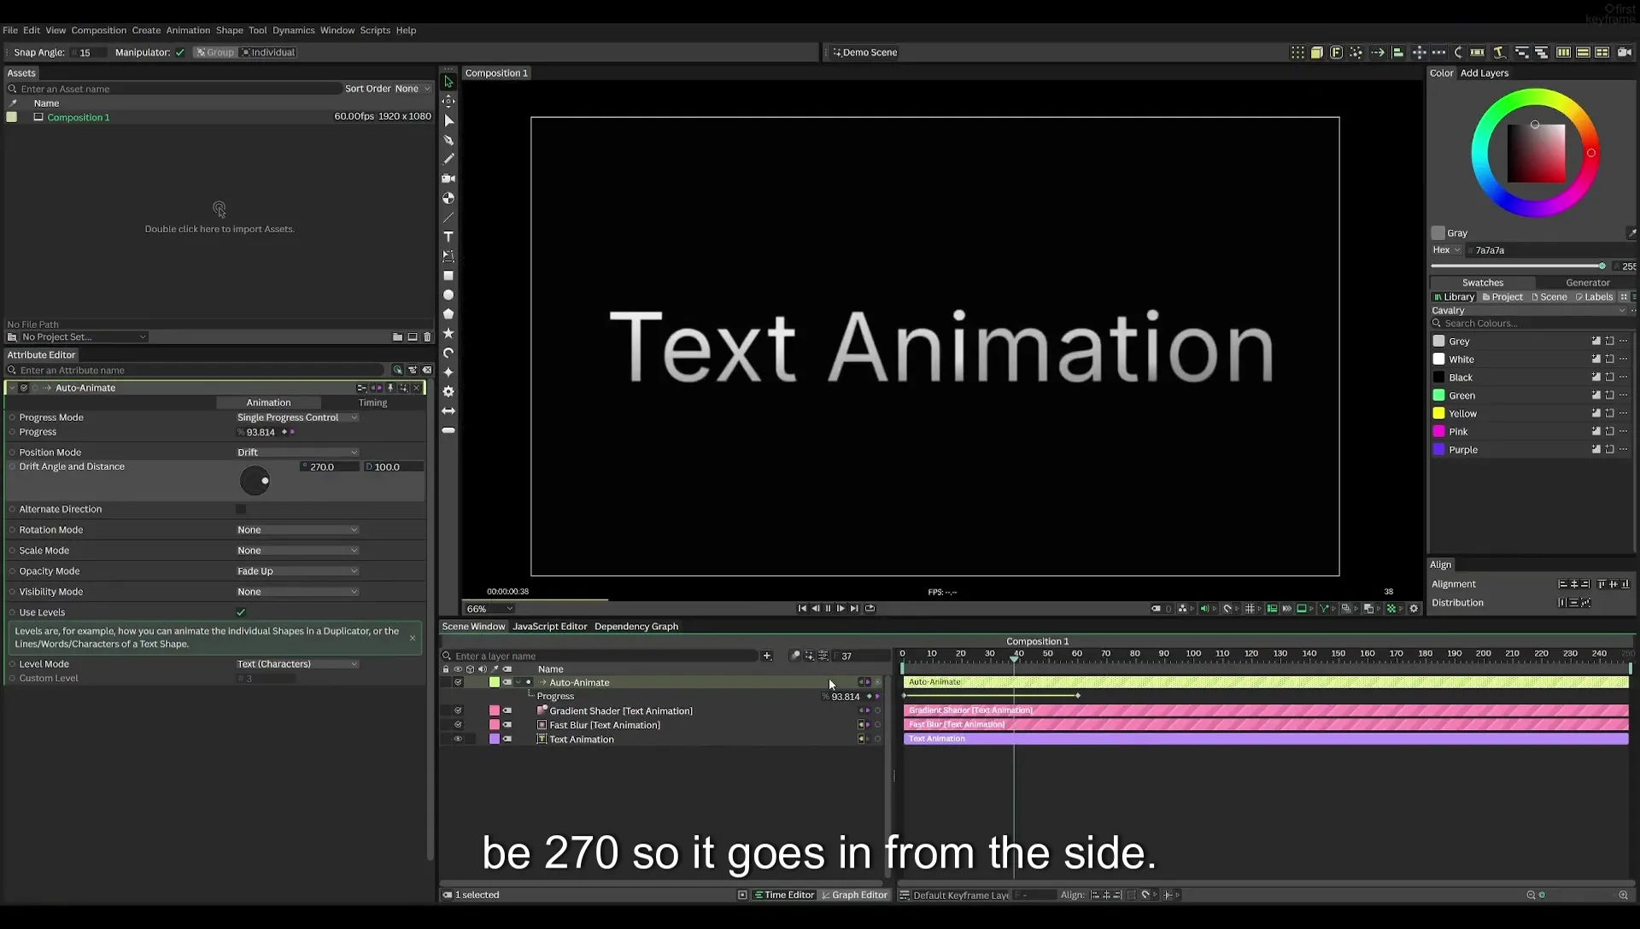The image size is (1640, 929).
Task: Switch swatches to Project list
Action: pos(1502,297)
